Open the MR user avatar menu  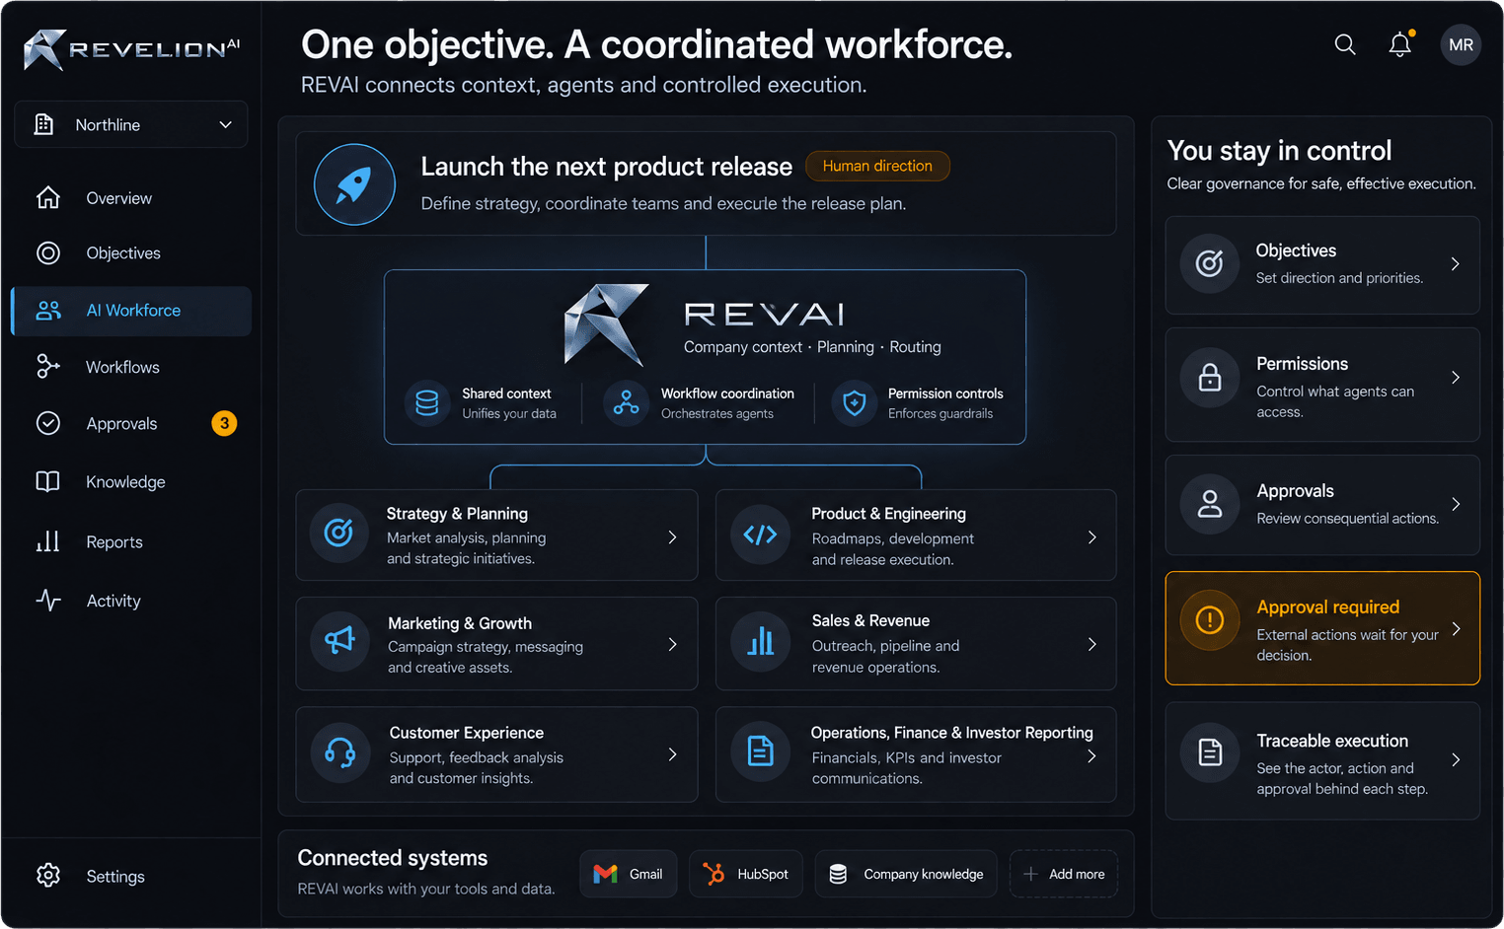tap(1461, 45)
